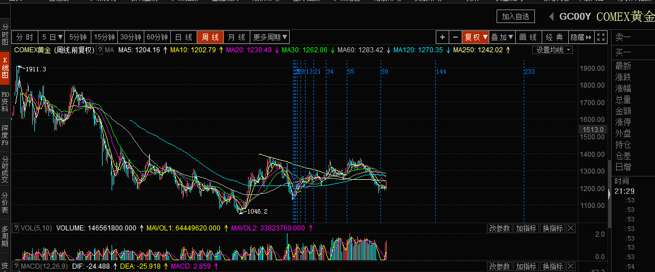Click 换指标 in MACD panel
This screenshot has height=272, width=655.
click(x=552, y=266)
